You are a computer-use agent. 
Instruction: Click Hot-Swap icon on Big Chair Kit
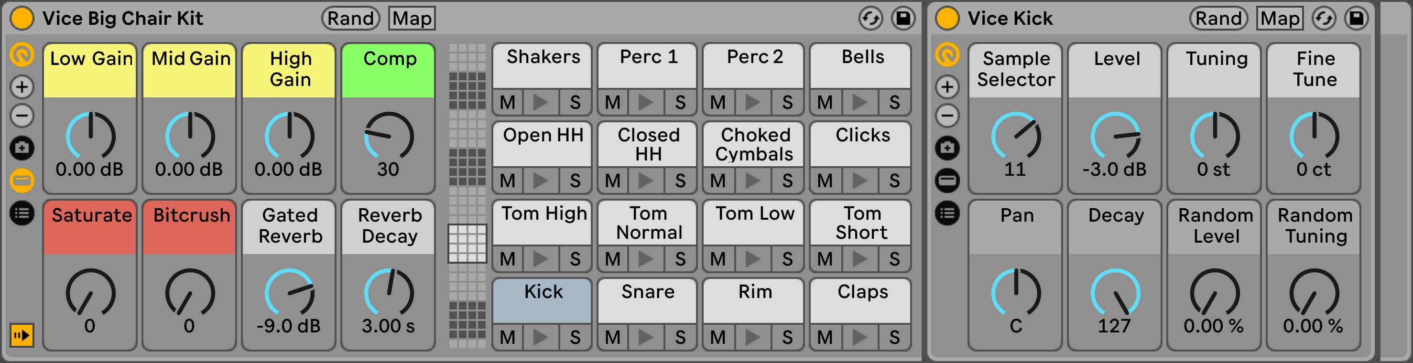tap(870, 19)
